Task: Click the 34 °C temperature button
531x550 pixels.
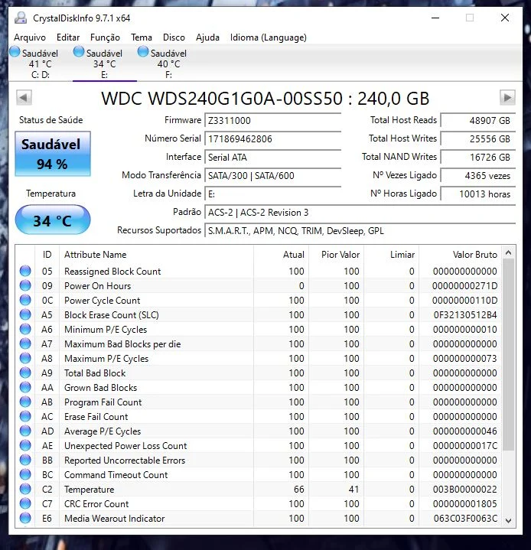Action: [53, 220]
